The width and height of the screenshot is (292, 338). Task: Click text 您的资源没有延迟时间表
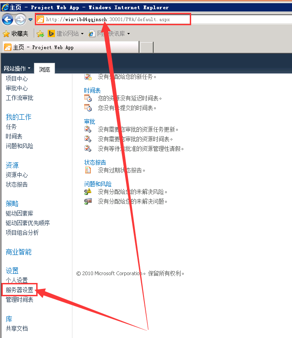130,98
